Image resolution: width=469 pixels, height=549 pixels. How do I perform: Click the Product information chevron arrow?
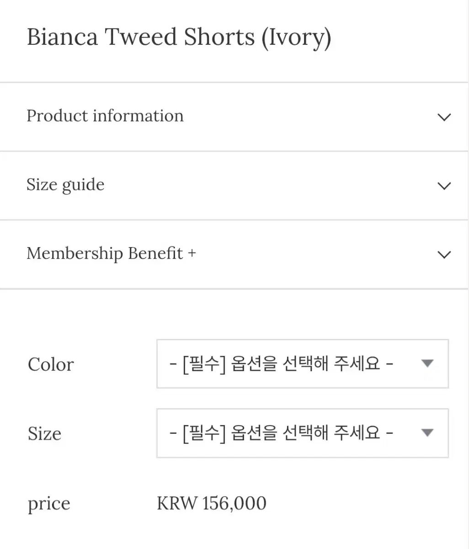pyautogui.click(x=444, y=117)
